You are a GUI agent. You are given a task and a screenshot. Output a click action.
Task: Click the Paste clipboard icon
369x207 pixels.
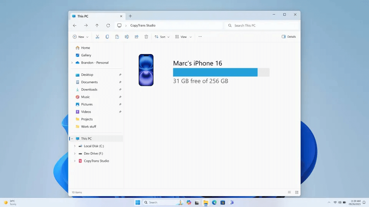point(117,37)
